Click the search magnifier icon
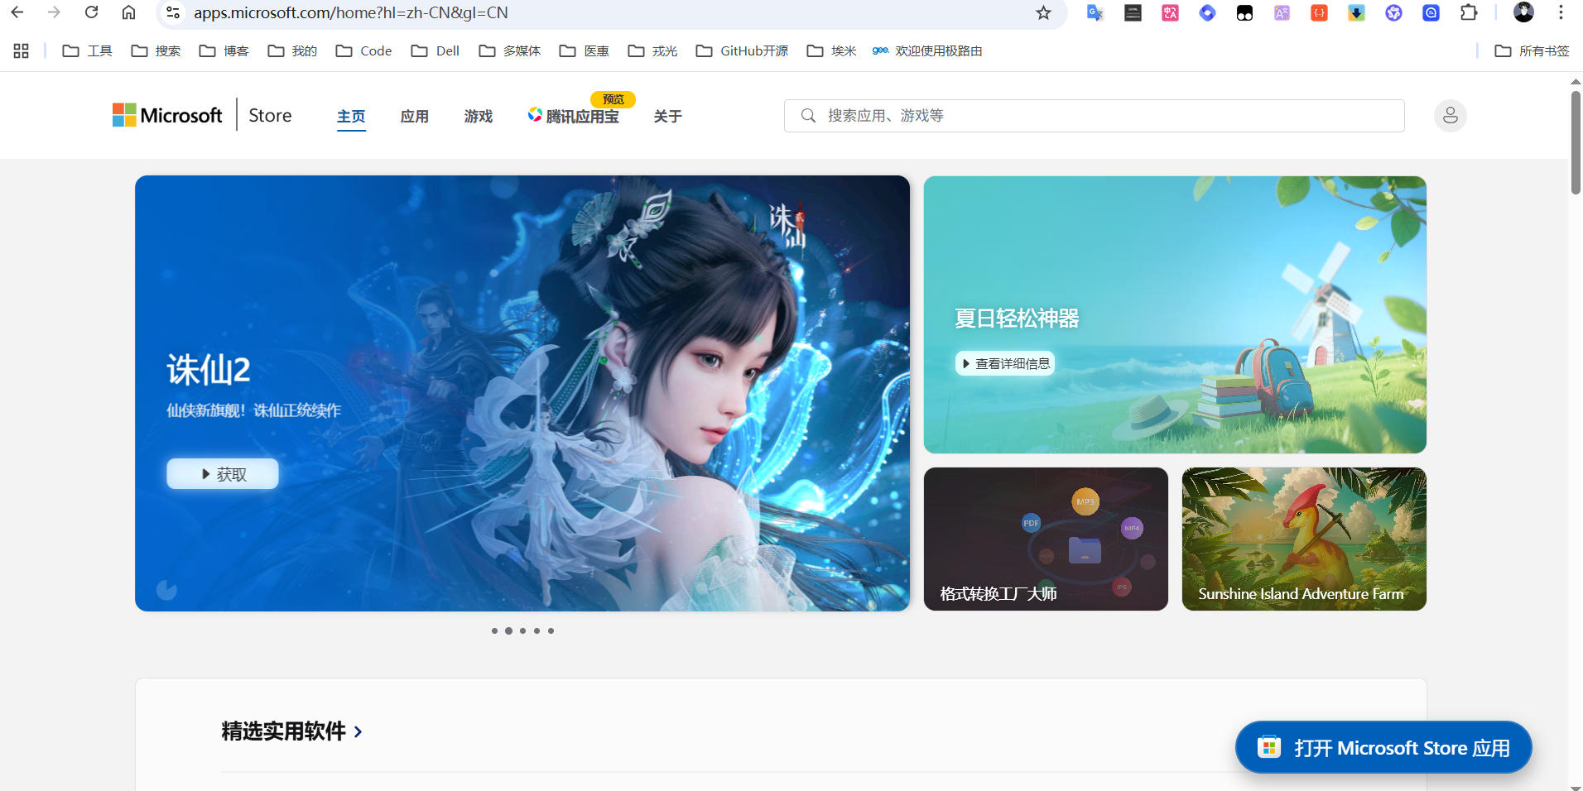The image size is (1583, 791). [808, 116]
